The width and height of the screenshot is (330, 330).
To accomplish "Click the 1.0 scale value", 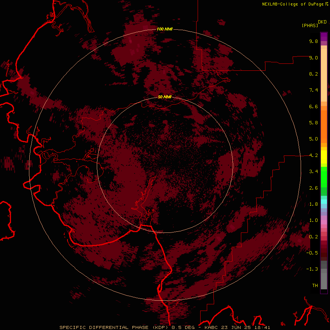I will [313, 220].
